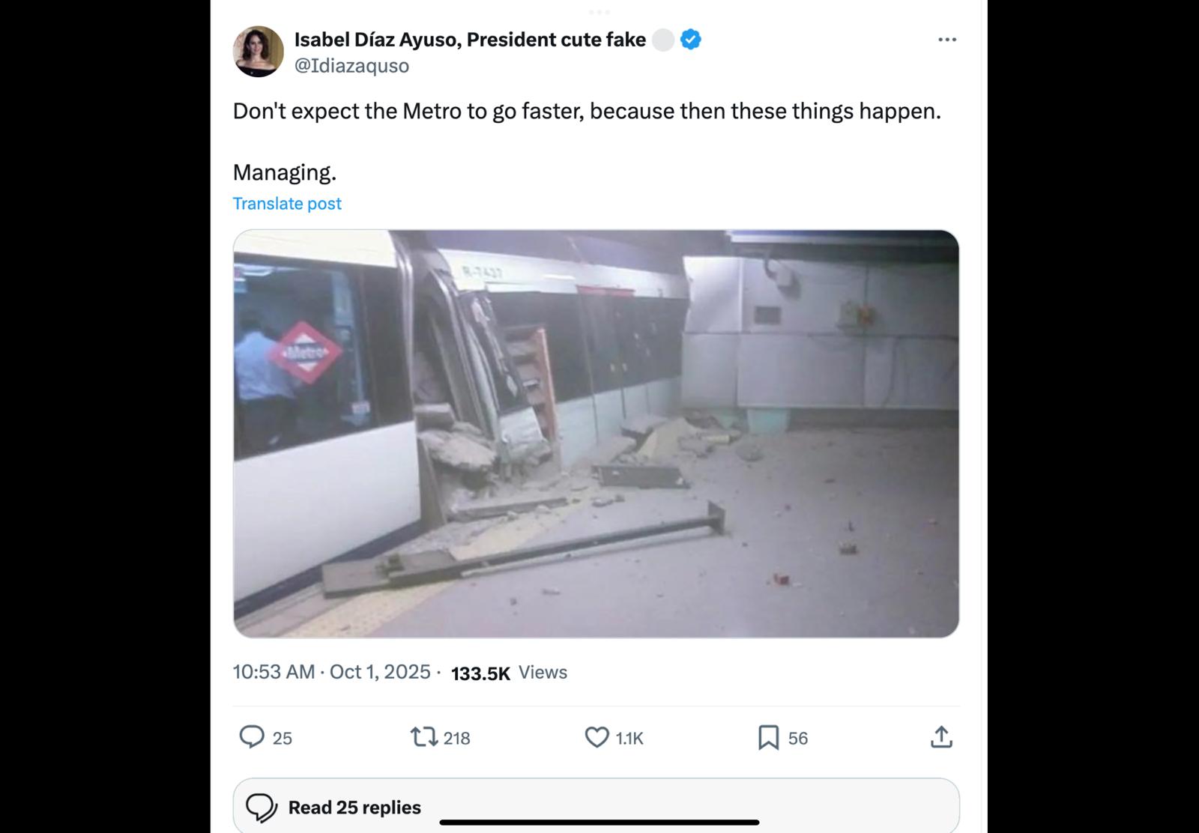
Task: Open the damaged Metro train photo
Action: pyautogui.click(x=596, y=434)
